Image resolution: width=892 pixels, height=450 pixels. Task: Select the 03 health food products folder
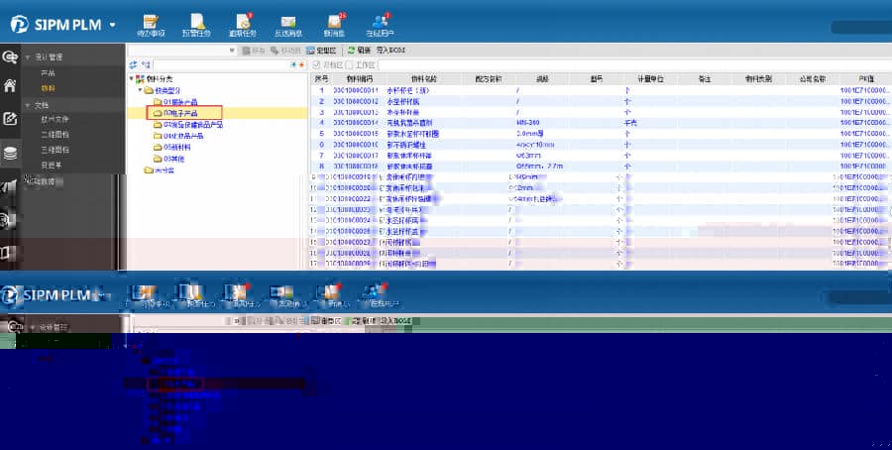[188, 125]
